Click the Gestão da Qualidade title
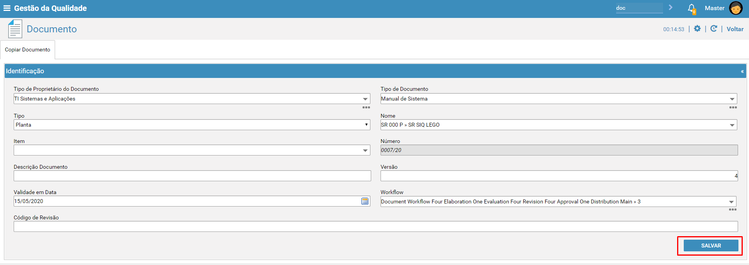The image size is (749, 265). [x=50, y=8]
